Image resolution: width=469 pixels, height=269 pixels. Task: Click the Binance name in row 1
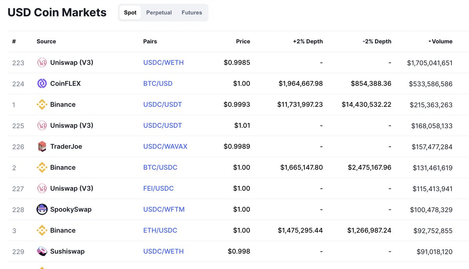(x=63, y=104)
